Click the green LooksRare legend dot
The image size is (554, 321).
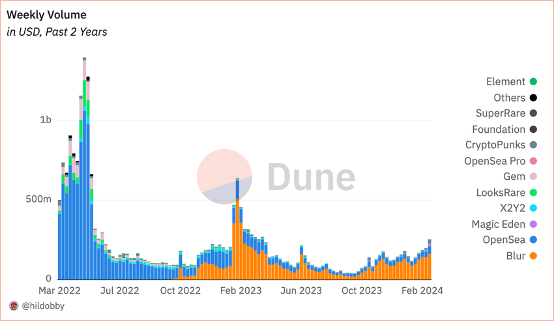[x=533, y=193]
